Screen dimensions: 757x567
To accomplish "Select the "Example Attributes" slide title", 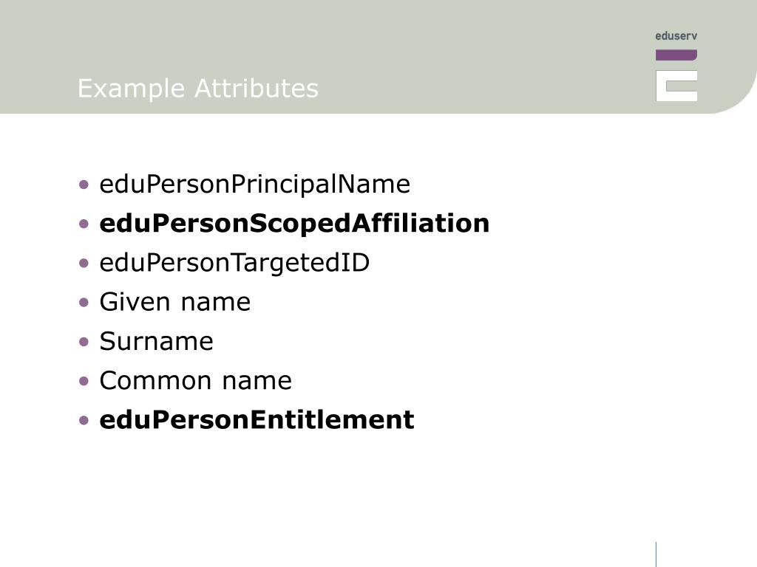I will [x=198, y=89].
